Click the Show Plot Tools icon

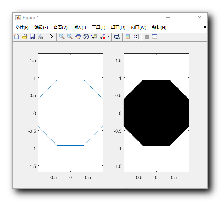point(155,37)
